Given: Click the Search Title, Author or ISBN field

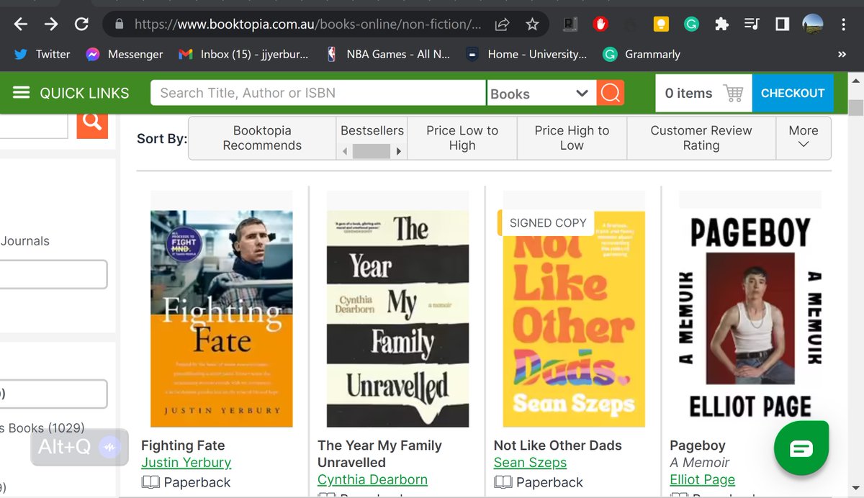Looking at the screenshot, I should [318, 93].
